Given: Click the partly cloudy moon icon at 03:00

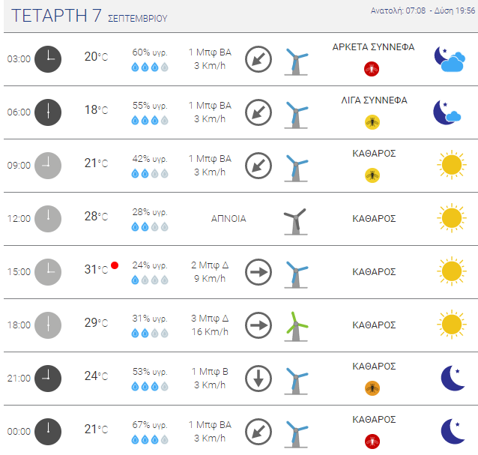Looking at the screenshot, I should [450, 59].
